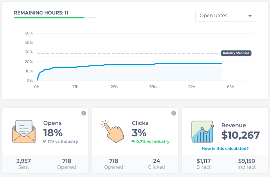
Task: Click the remaining hours progress bar
Action: [x=54, y=18]
